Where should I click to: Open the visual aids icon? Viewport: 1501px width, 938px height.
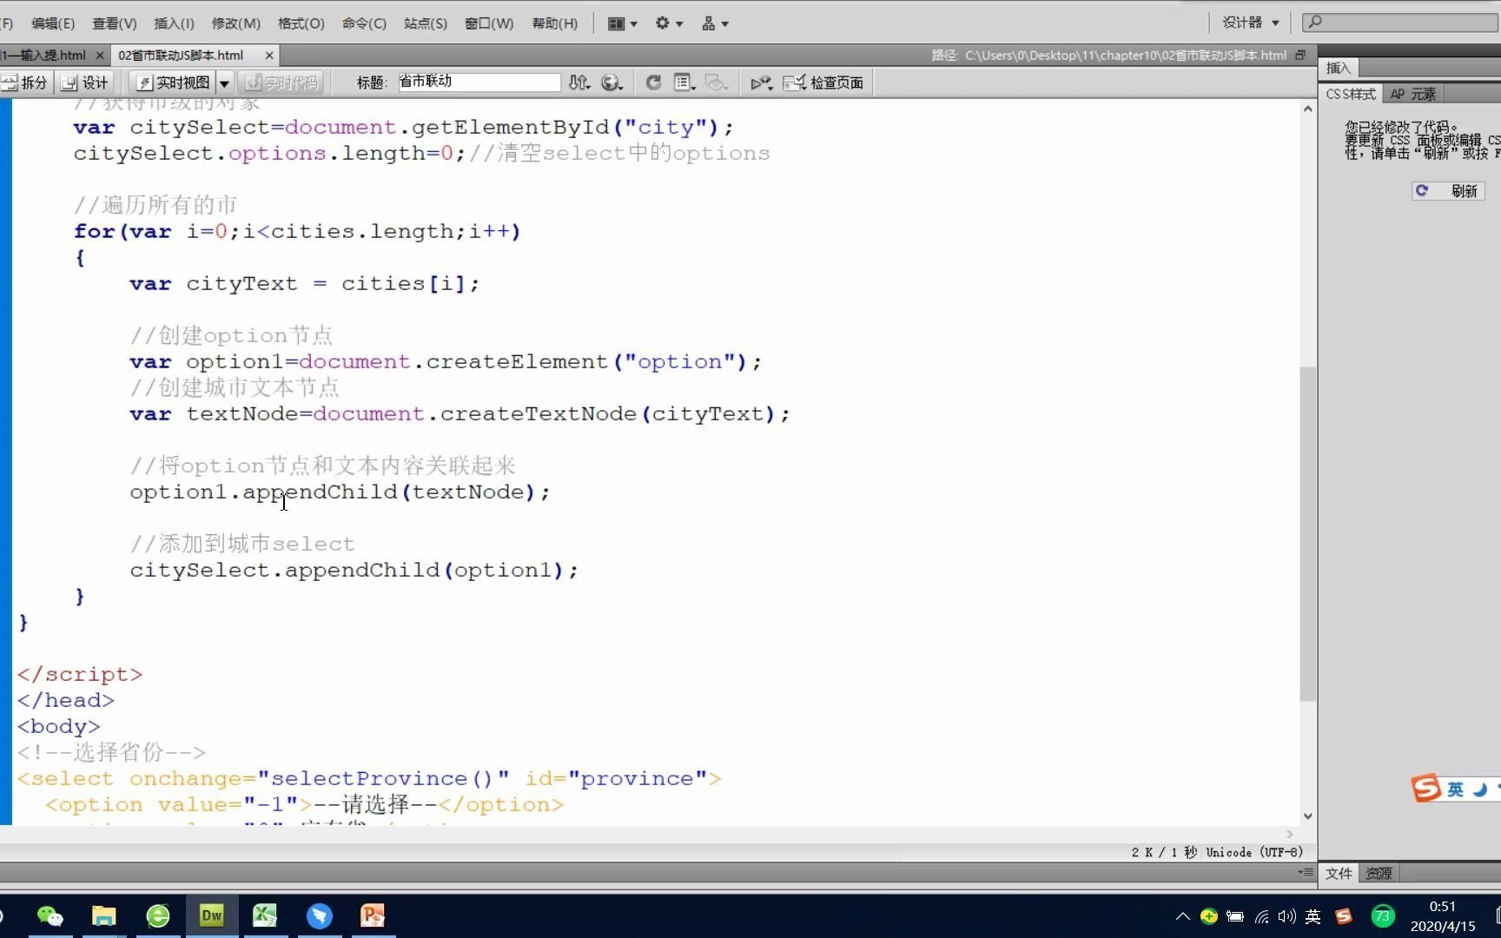click(x=717, y=83)
